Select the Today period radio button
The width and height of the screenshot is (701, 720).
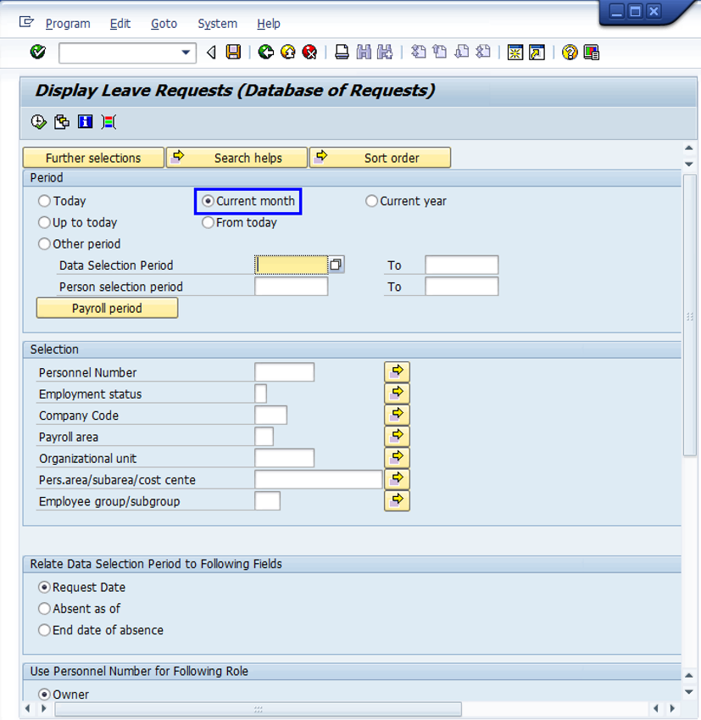coord(44,201)
